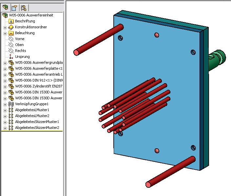Click the Auswerferantrieb part icon
The height and width of the screenshot is (196, 231).
point(11,75)
